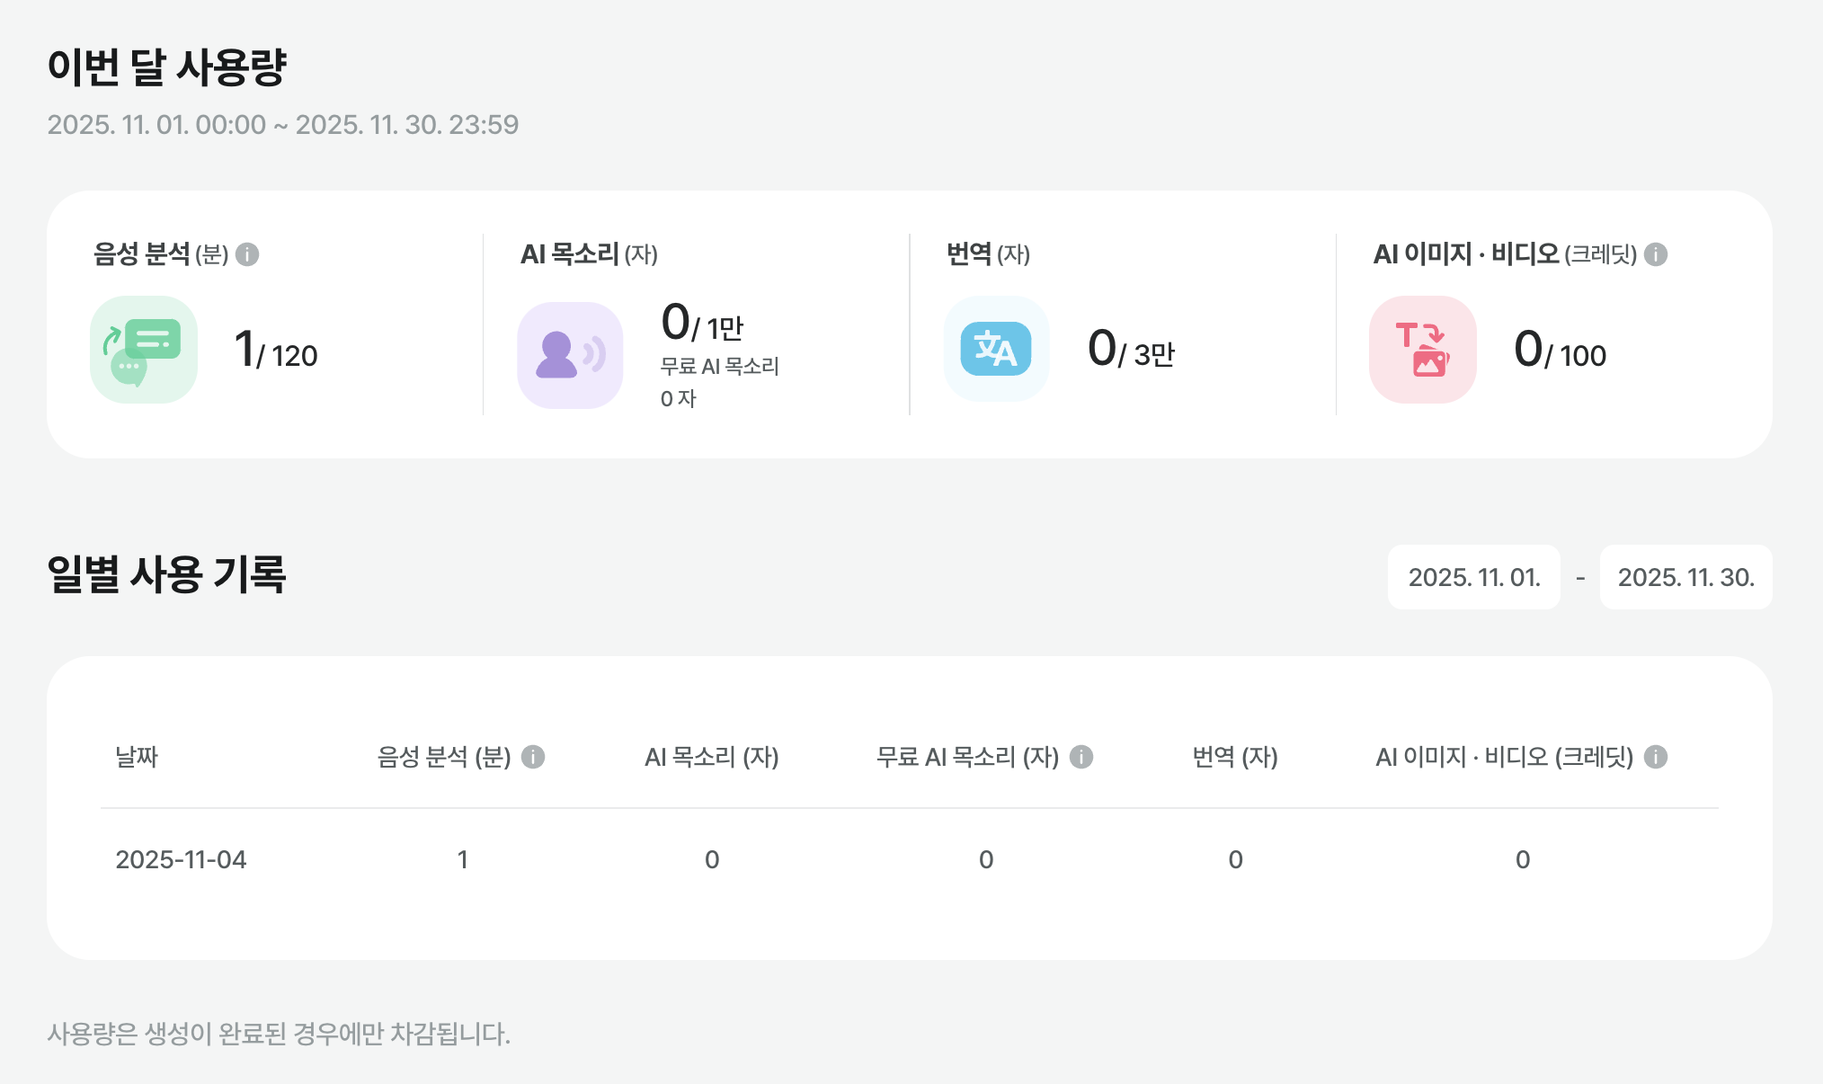Click info icon in table's AI 이미지·비디오 header
Image resolution: width=1823 pixels, height=1084 pixels.
1656,757
